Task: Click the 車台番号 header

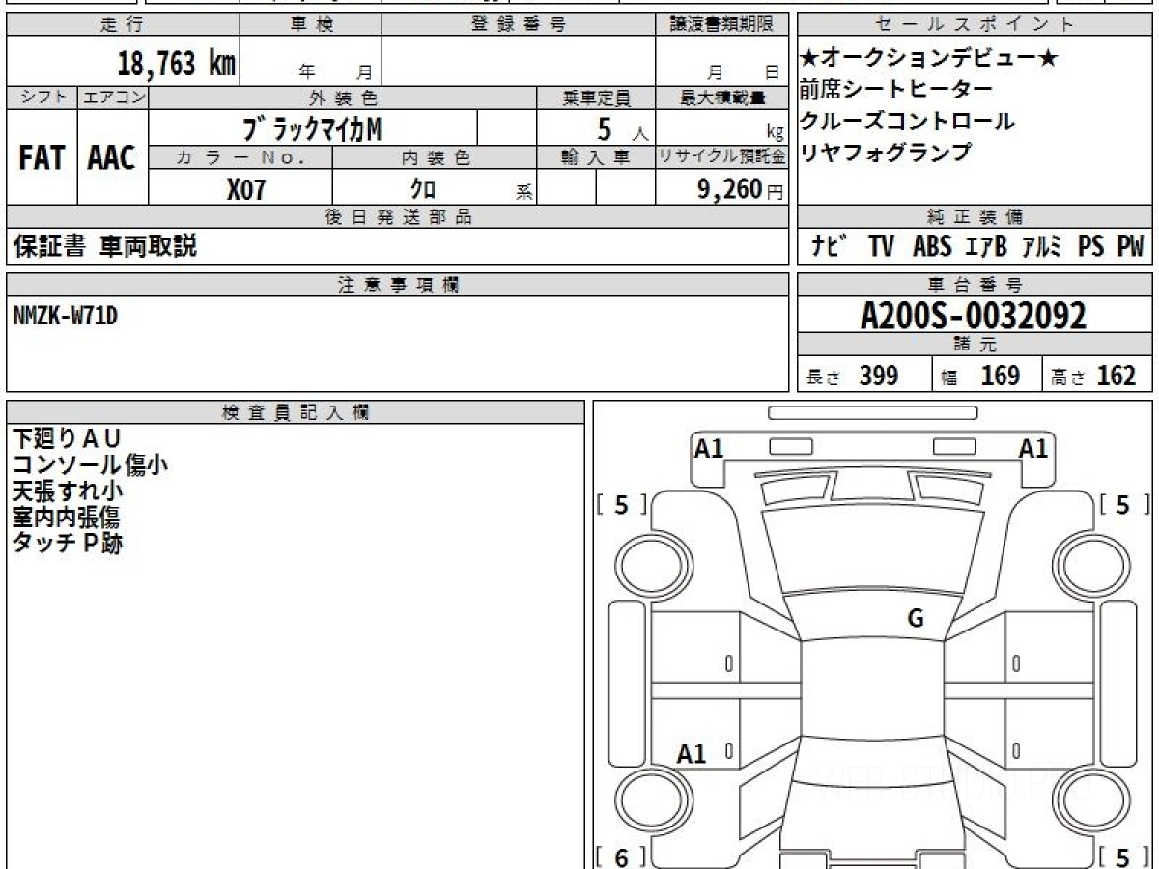Action: pos(975,285)
